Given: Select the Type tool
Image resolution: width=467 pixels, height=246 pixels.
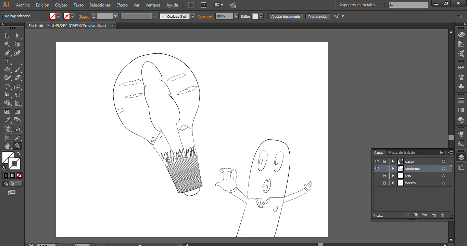Looking at the screenshot, I should point(7,61).
